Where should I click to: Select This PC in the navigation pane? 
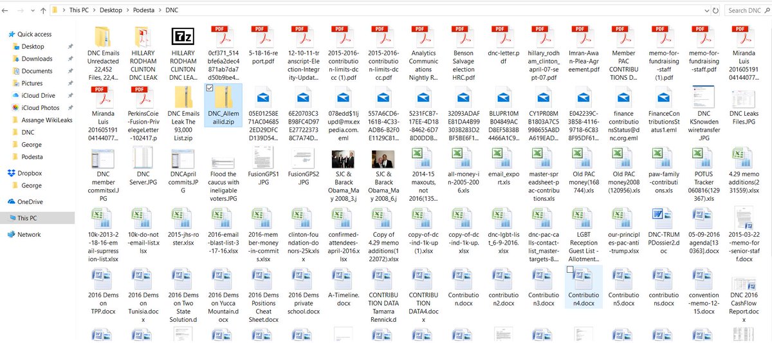point(29,218)
